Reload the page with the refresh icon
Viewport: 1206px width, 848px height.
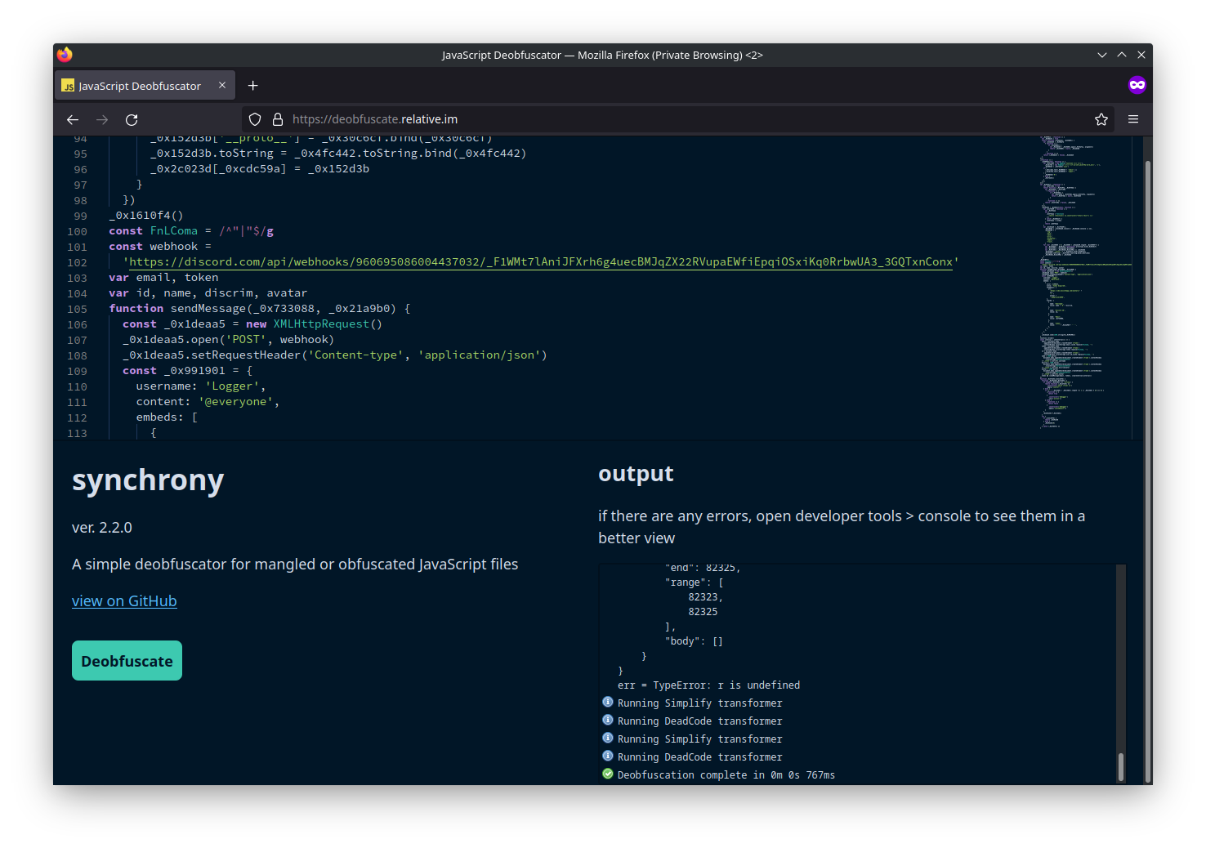132,119
